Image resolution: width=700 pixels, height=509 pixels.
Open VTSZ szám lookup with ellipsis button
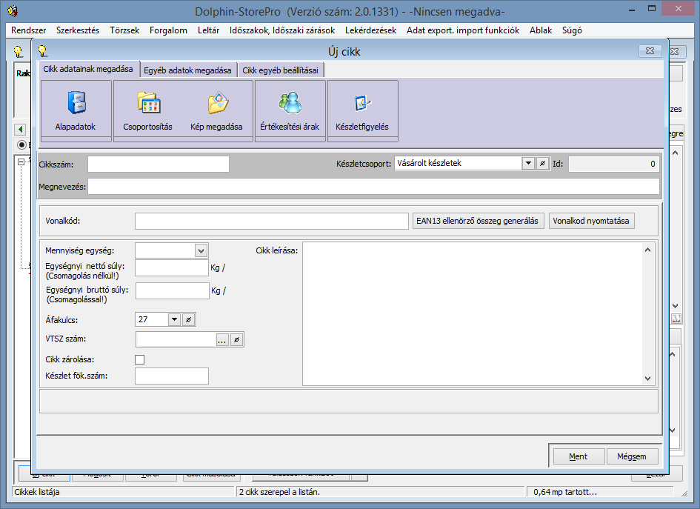(222, 340)
